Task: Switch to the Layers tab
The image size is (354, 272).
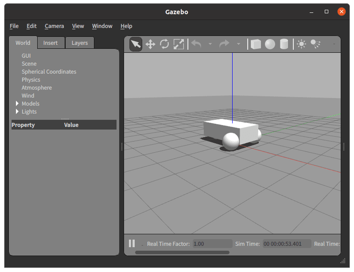Action: 79,43
